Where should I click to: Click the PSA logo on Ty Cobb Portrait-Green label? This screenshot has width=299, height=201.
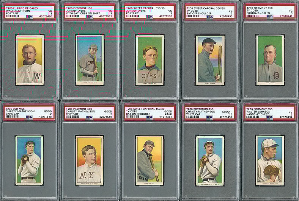(269, 17)
